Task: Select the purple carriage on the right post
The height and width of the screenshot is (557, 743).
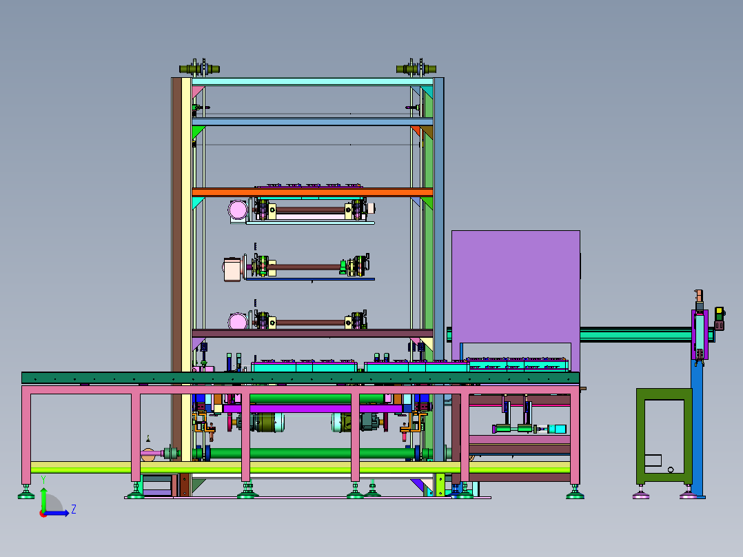Action: pos(700,334)
